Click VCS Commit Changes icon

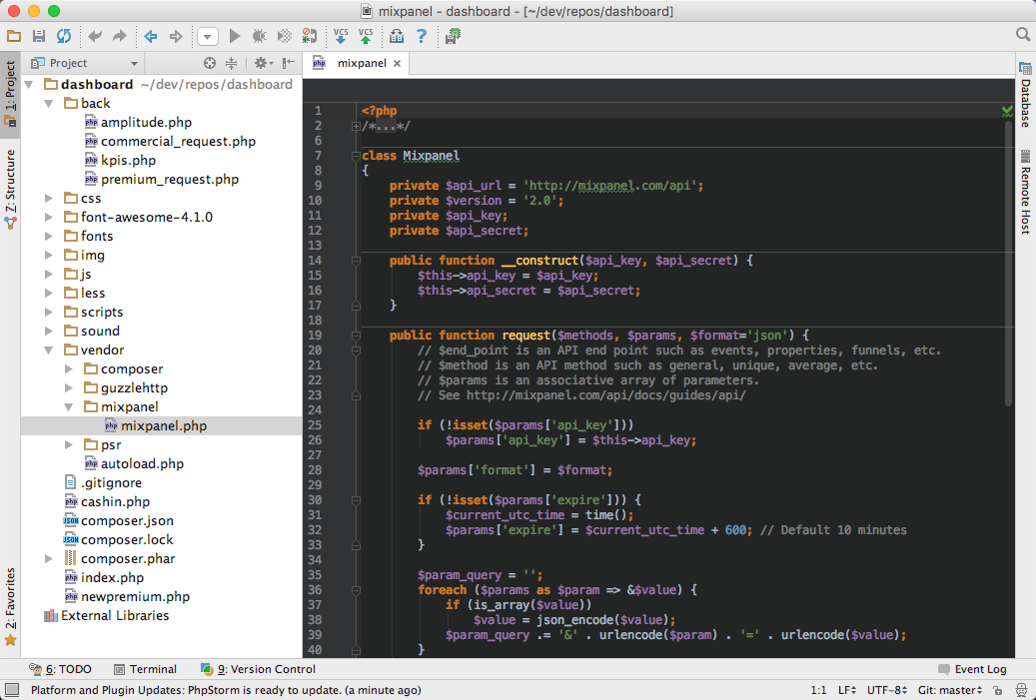(366, 36)
